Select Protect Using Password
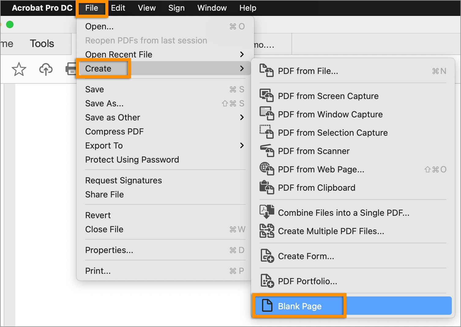The width and height of the screenshot is (461, 327). click(x=132, y=160)
